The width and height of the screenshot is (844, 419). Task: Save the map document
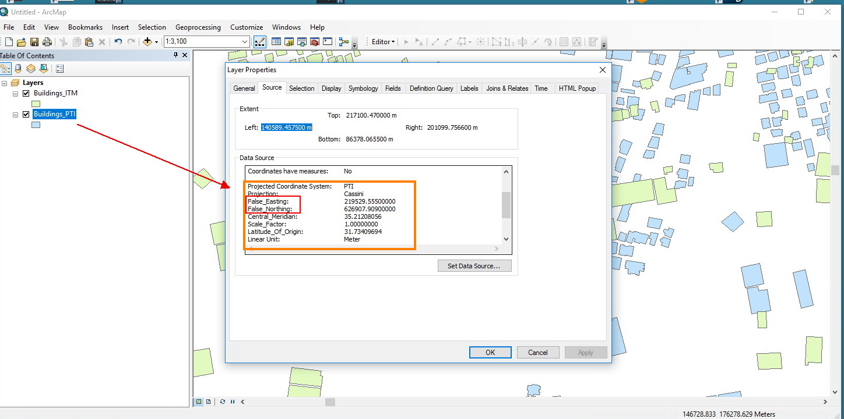[x=34, y=42]
